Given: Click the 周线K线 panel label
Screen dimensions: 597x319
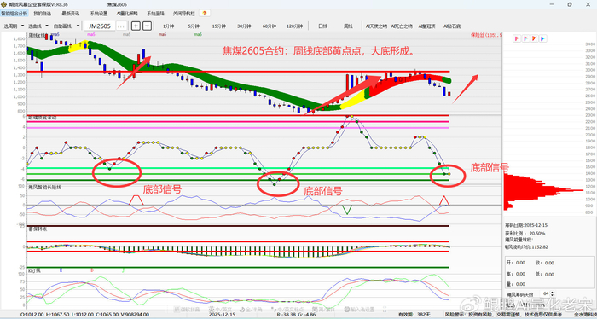Looking at the screenshot, I should (x=37, y=35).
